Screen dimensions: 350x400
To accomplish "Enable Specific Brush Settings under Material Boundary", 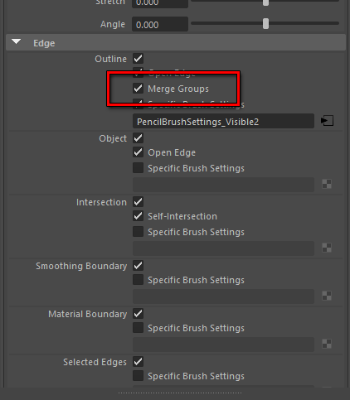I will coord(138,328).
